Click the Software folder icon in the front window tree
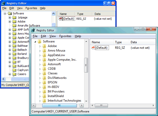The image size is (158, 116). (40, 41)
